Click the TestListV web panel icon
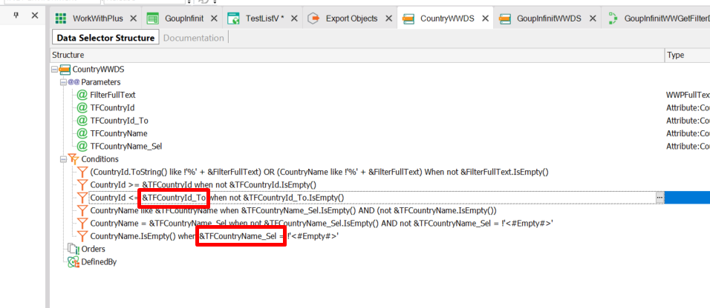This screenshot has width=710, height=308. (234, 19)
